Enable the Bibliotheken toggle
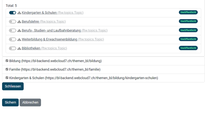This screenshot has height=113, width=205. click(x=13, y=48)
